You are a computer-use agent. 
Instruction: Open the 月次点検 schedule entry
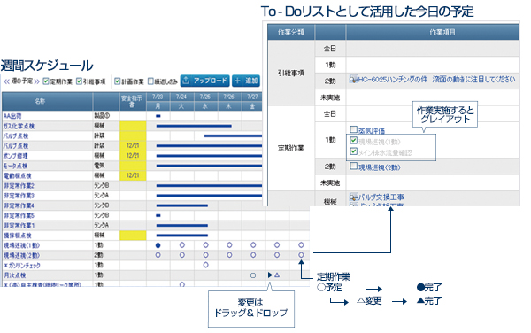click(14, 275)
